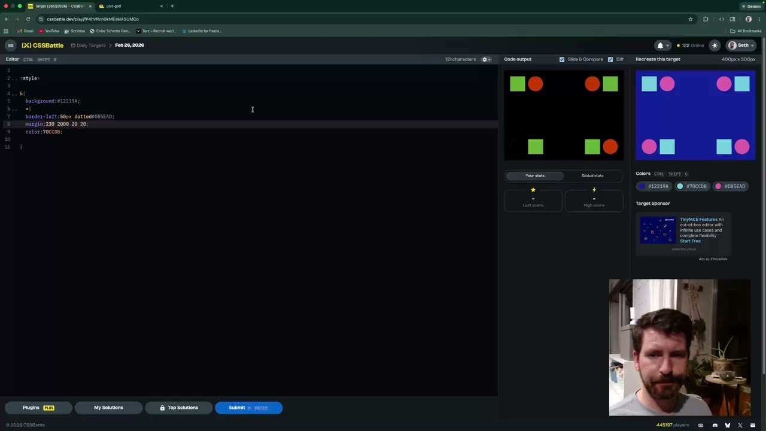766x431 pixels.
Task: Toggle the Diff checkbox
Action: (610, 59)
